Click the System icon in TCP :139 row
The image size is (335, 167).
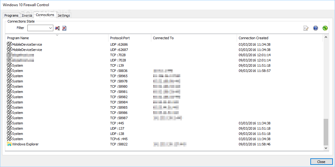[x=9, y=65]
